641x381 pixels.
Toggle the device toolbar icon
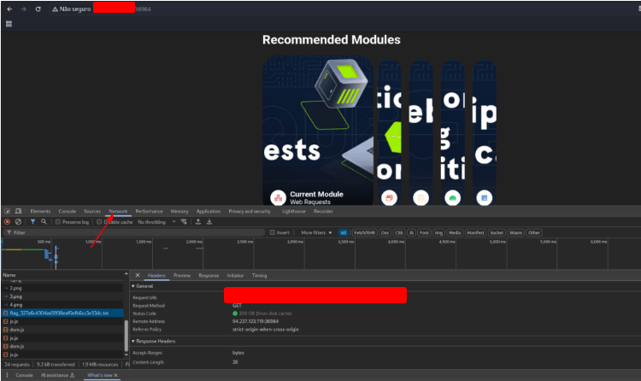tap(18, 211)
